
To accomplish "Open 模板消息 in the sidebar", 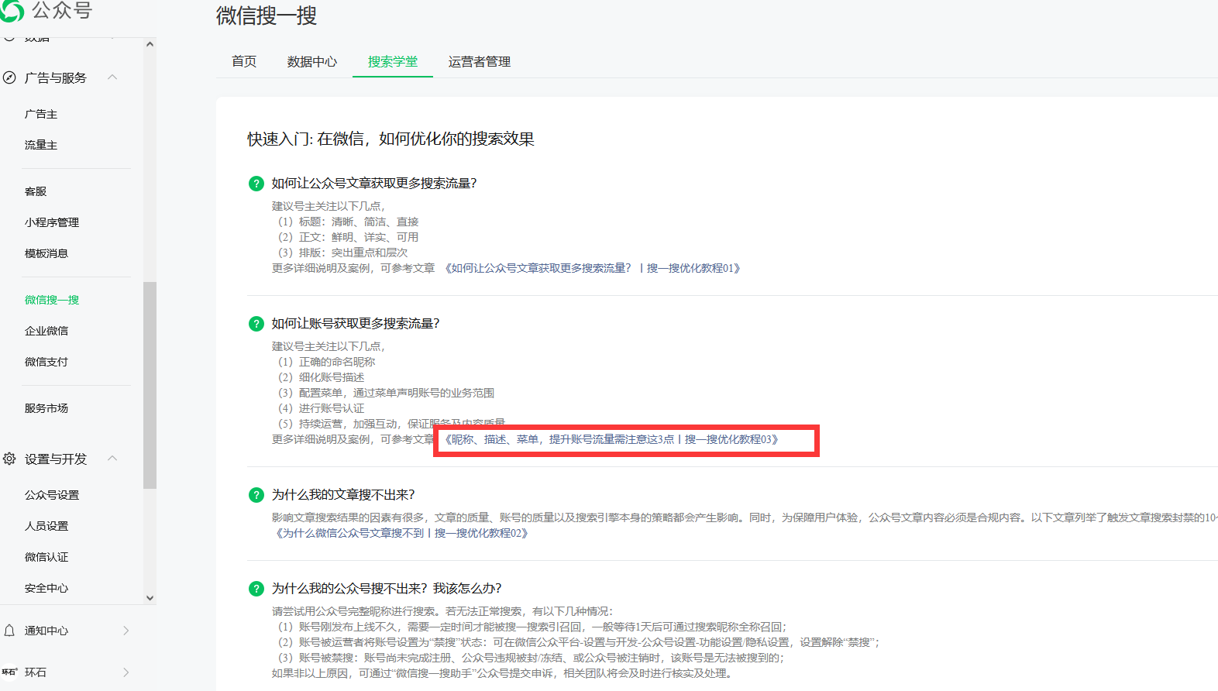I will point(46,253).
